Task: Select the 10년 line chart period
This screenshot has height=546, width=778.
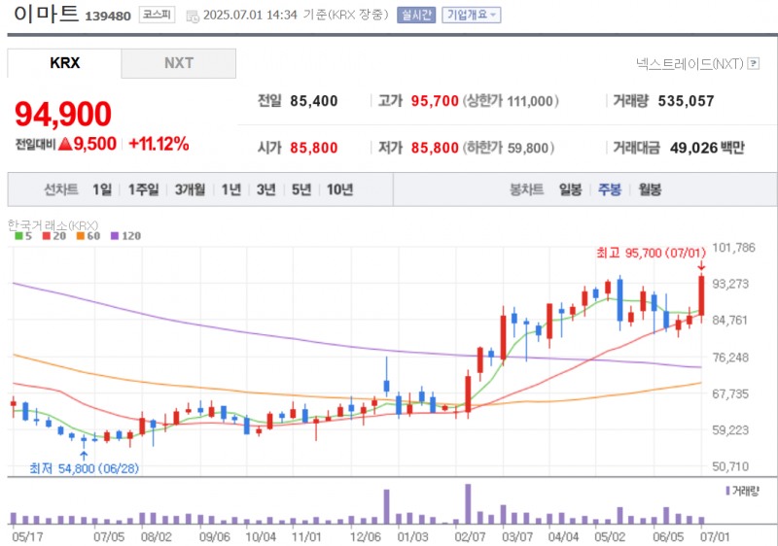Action: 339,189
